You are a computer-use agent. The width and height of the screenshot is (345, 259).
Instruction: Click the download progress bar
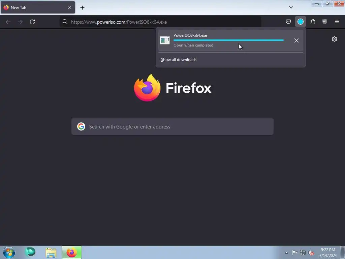click(228, 40)
